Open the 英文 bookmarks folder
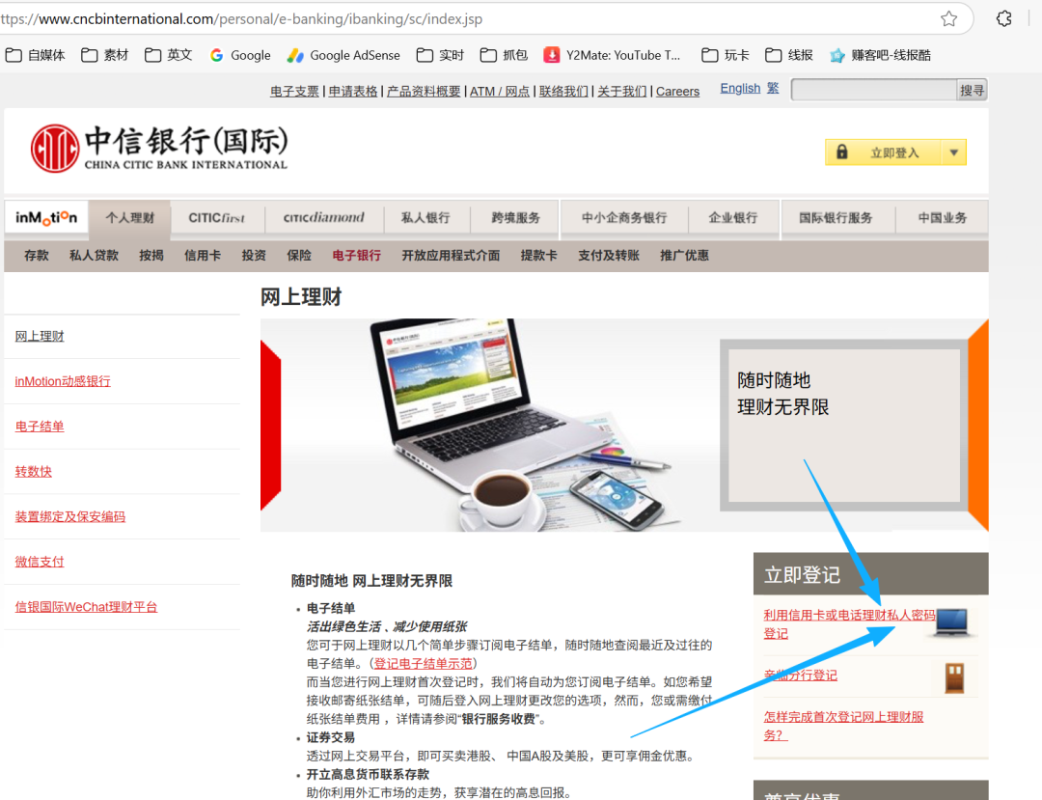This screenshot has height=800, width=1042. point(169,55)
